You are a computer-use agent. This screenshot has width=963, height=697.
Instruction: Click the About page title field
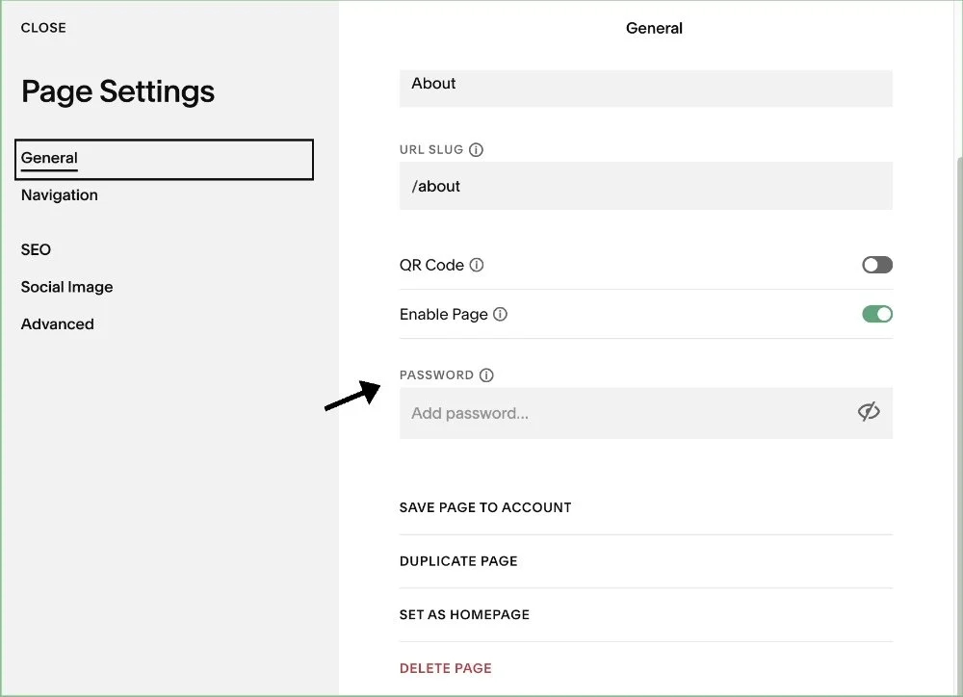(645, 89)
